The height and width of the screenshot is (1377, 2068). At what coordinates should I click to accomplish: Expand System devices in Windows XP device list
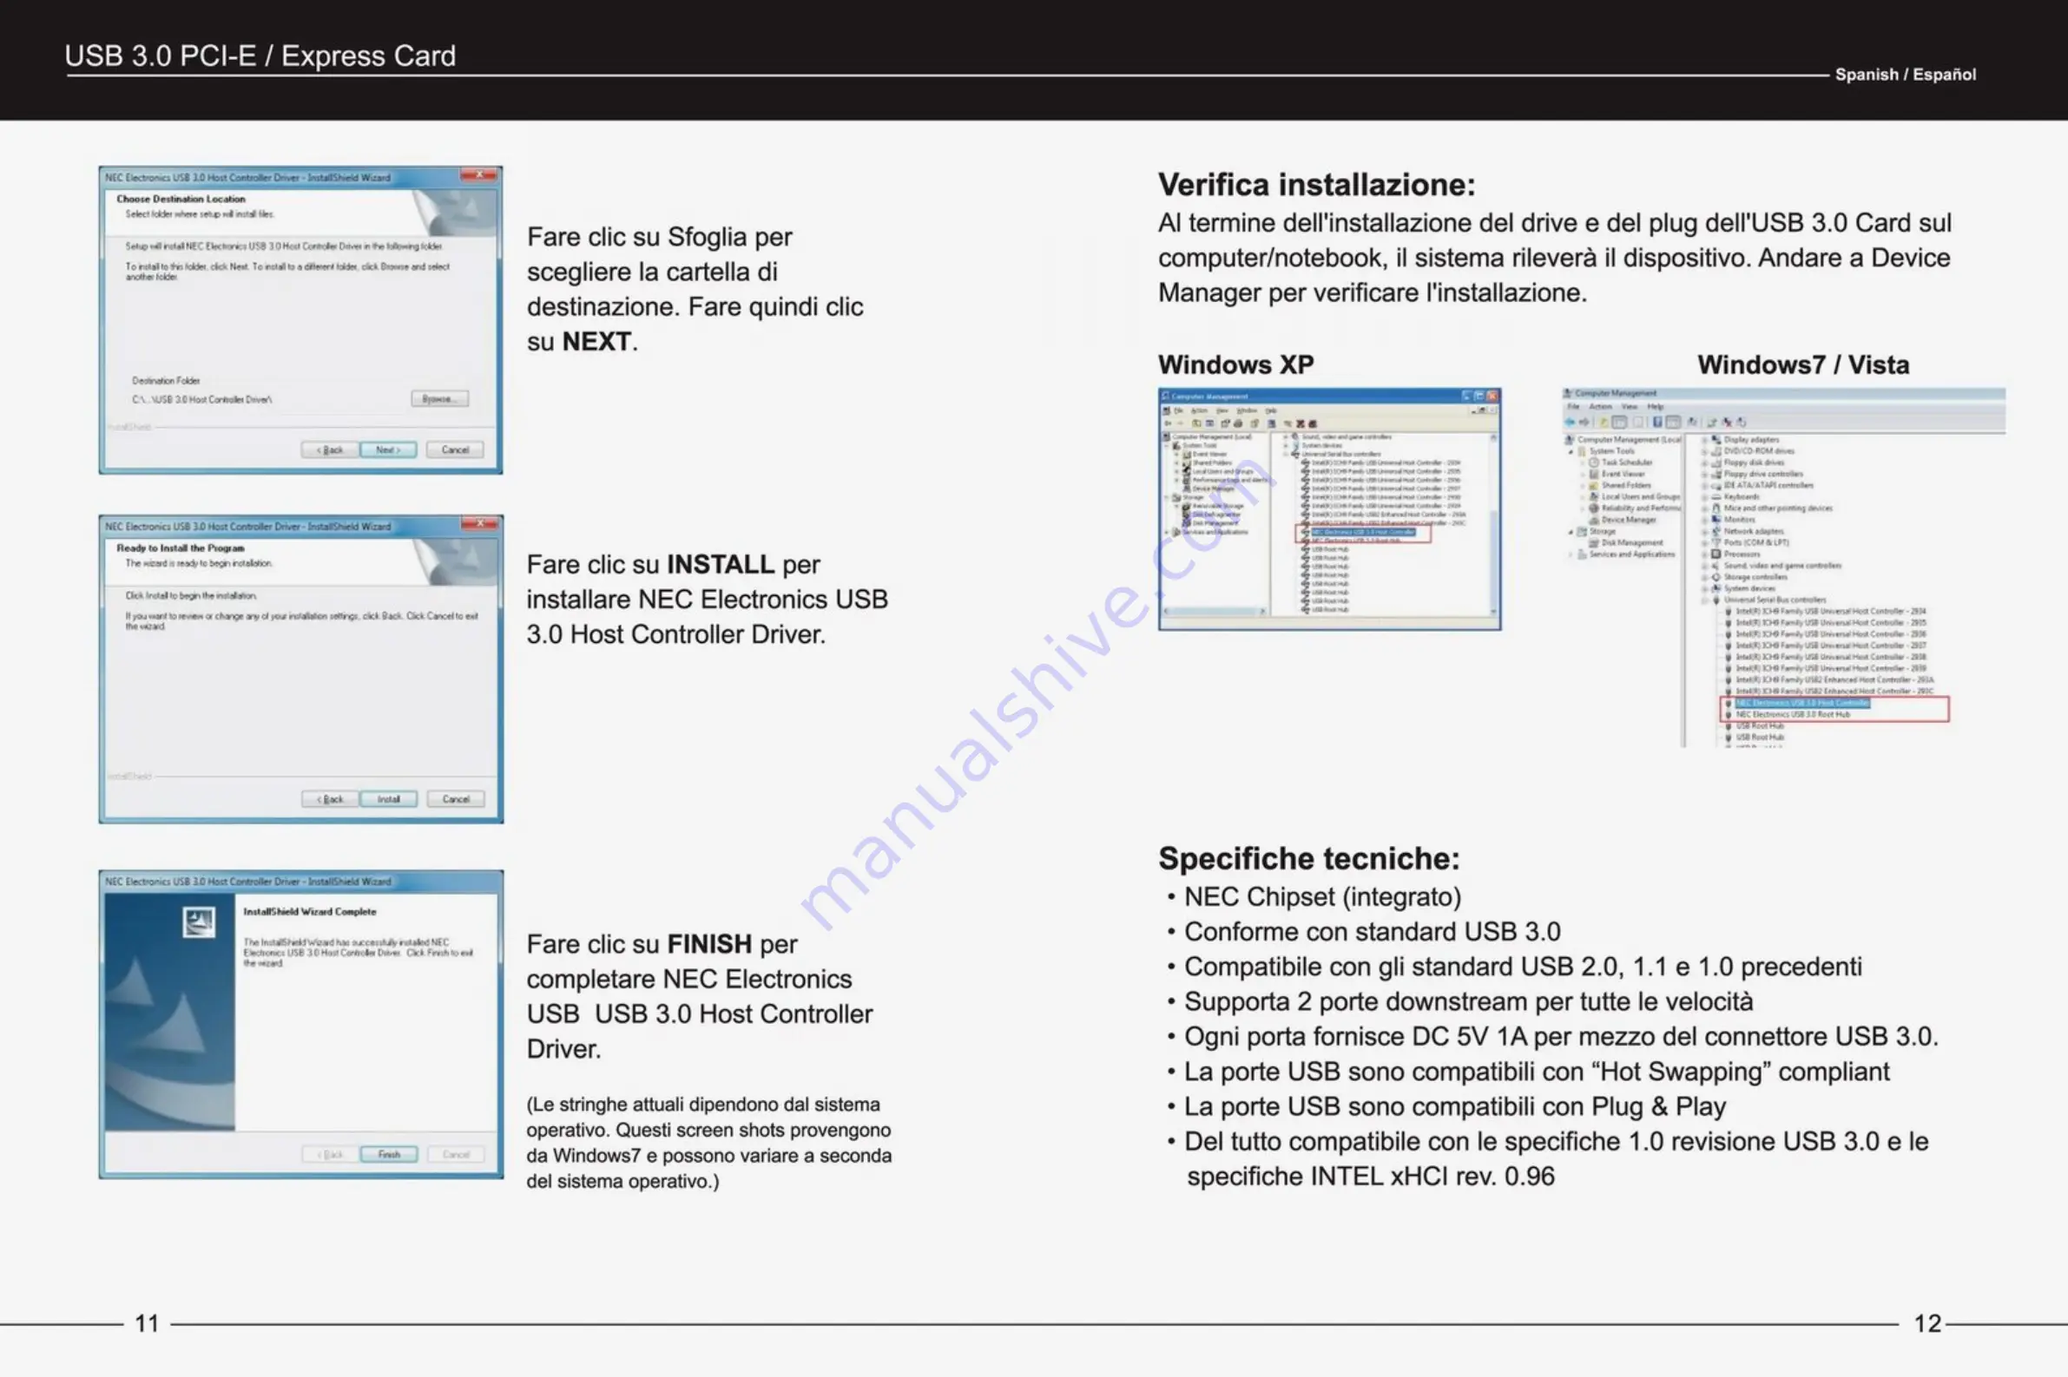point(1286,446)
